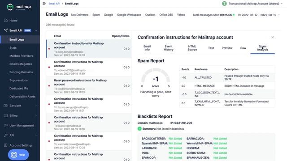
Task: Click the Not Listed status for BACKSCATTERER
Action: [175, 139]
